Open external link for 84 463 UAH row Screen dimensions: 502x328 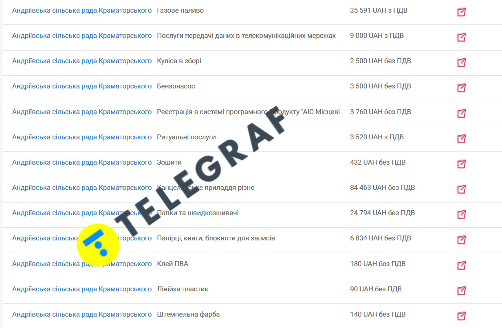(x=461, y=189)
